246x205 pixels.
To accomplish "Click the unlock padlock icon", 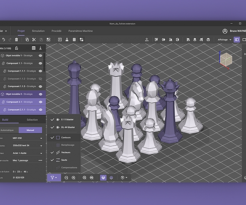I will (x=17, y=48).
